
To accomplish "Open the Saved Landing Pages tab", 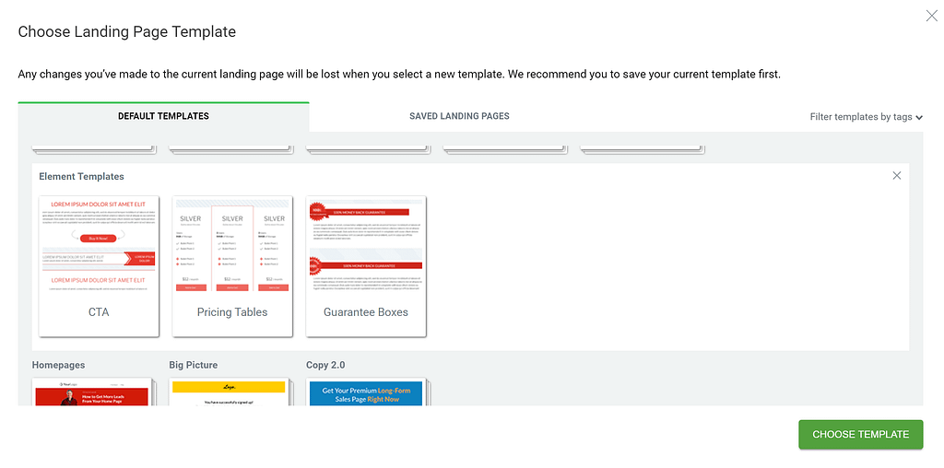I will (459, 116).
